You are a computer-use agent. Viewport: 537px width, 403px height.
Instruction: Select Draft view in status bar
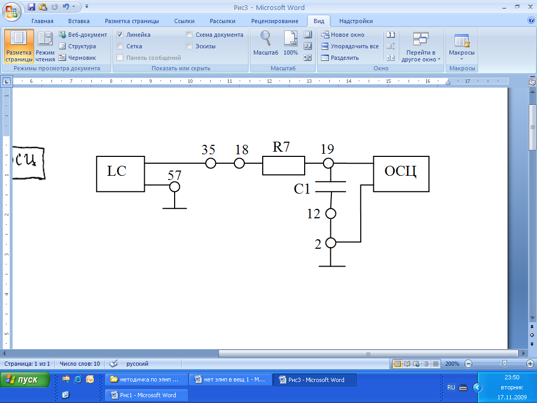pos(436,364)
